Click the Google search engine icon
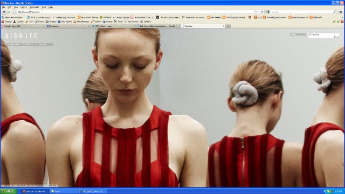Screen dimensions: 345x194 pos(268,12)
